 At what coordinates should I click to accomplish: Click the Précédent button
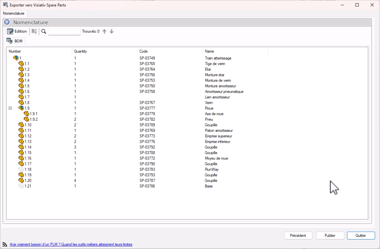pyautogui.click(x=298, y=235)
